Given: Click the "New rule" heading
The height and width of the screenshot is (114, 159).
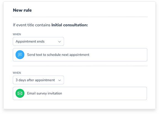Looking at the screenshot, I should (x=22, y=10).
